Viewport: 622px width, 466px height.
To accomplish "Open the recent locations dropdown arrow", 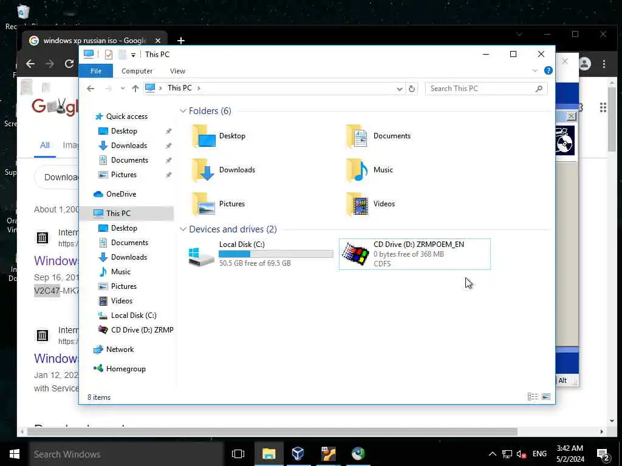I will (x=123, y=89).
